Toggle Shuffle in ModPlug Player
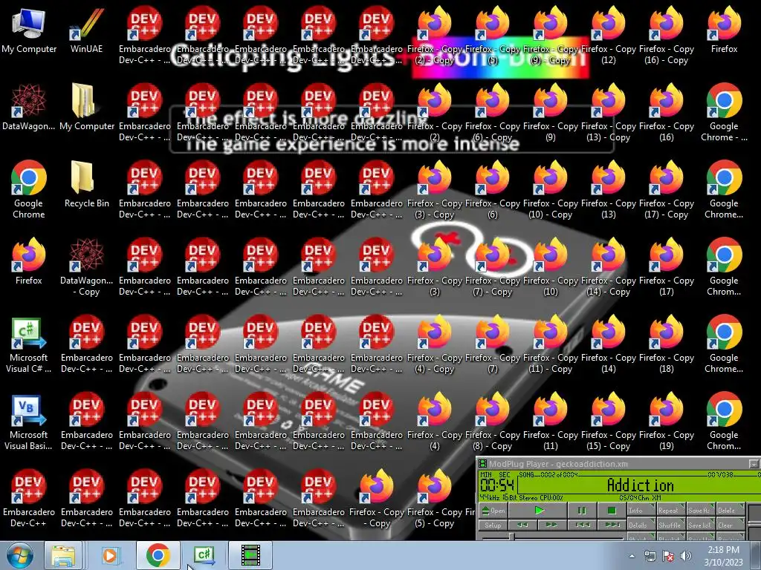The image size is (761, 570). pos(671,525)
